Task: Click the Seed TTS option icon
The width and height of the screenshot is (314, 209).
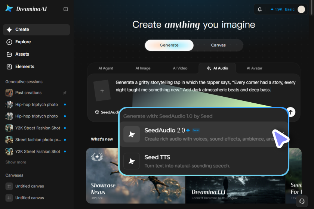Action: (x=132, y=161)
